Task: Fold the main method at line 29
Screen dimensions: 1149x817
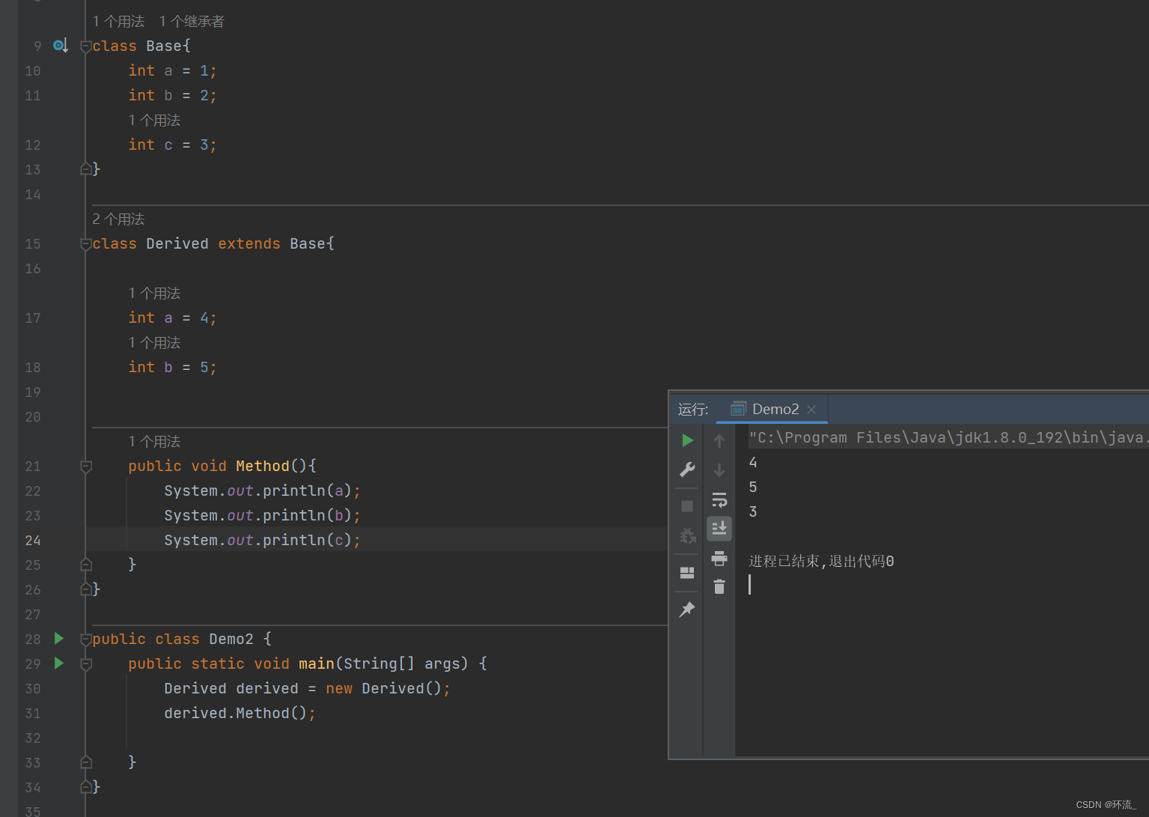Action: [86, 664]
